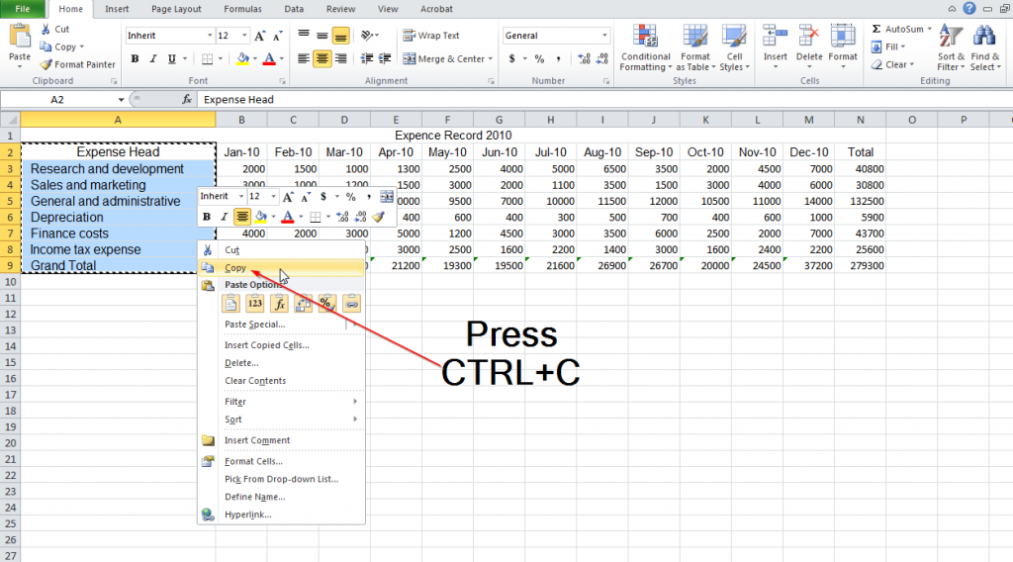Open the ribbon font name dropdown Inherit
Viewport: 1013px width, 562px height.
coord(210,36)
